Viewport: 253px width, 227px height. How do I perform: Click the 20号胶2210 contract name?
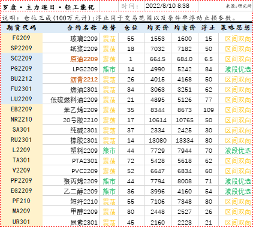80,120
